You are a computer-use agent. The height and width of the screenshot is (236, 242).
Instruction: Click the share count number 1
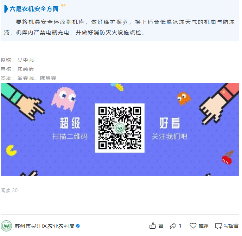coord(180,226)
